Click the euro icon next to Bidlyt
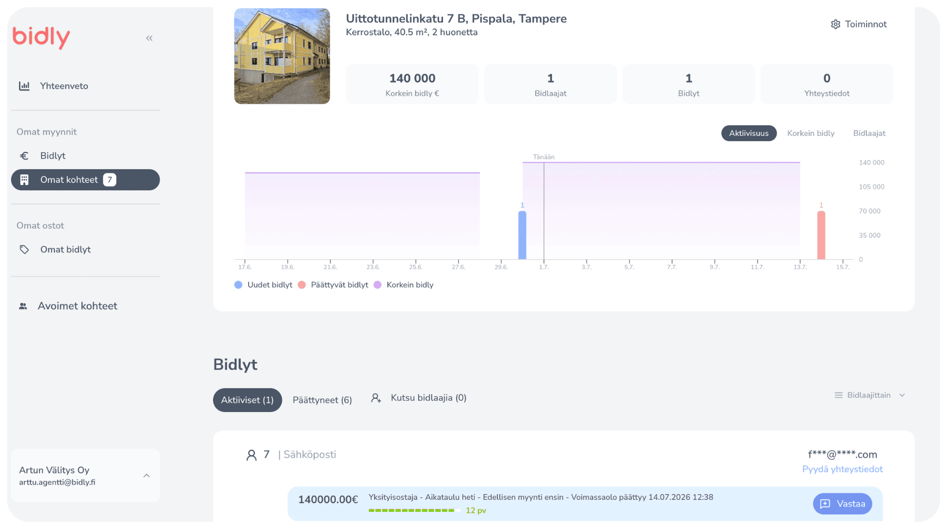 [x=24, y=156]
